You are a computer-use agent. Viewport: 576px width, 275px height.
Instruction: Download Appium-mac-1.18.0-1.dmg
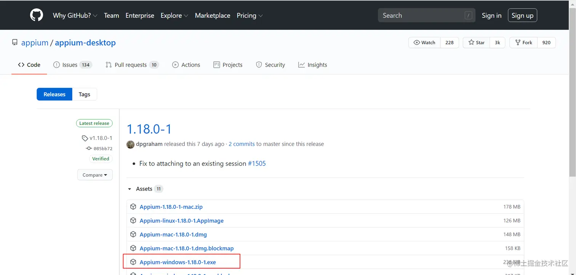[173, 234]
